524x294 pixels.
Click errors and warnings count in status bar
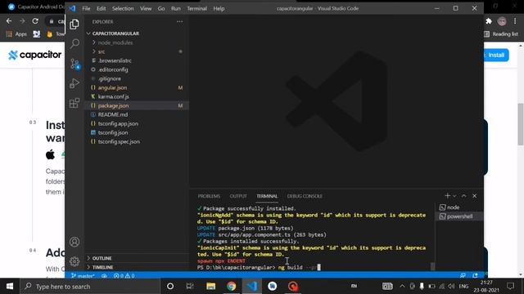point(124,276)
